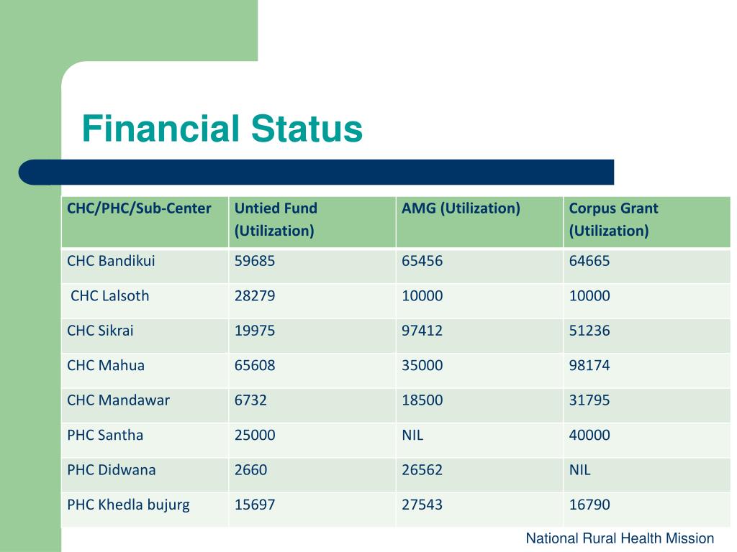This screenshot has width=737, height=552.
Task: Select the AMG value 97412
Action: pyautogui.click(x=422, y=331)
